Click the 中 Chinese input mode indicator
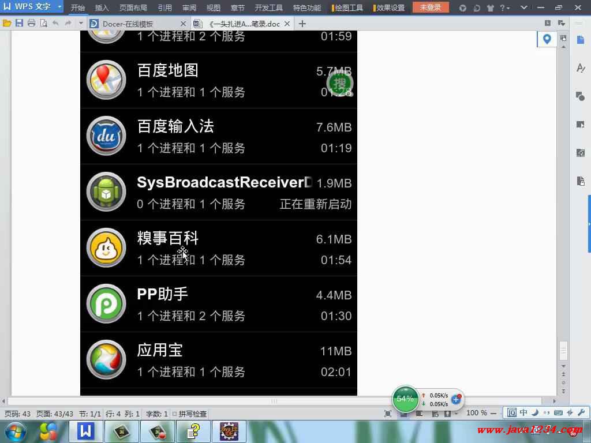The width and height of the screenshot is (591, 443). pos(523,412)
